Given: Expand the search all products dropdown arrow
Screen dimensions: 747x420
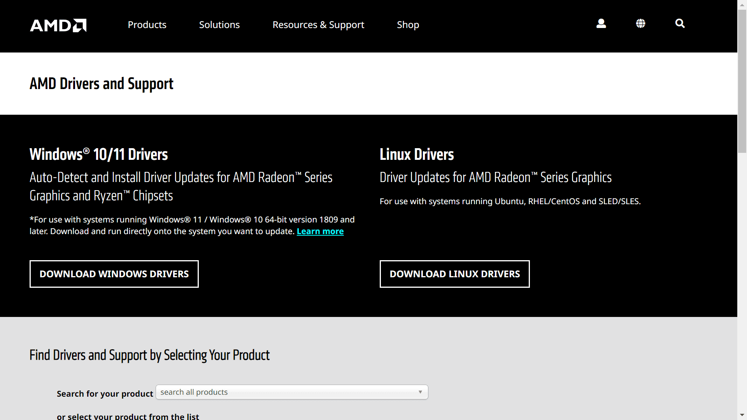Looking at the screenshot, I should 420,392.
